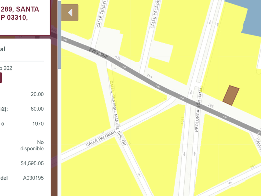Click house number 1061 on the map
The height and width of the screenshot is (196, 261).
[182, 120]
